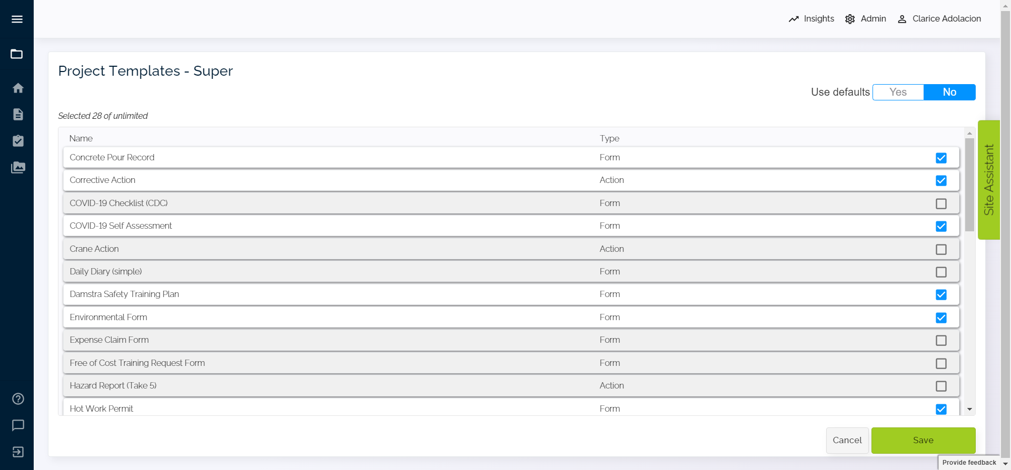1011x470 pixels.
Task: Open the chat message icon in the sidebar
Action: (x=18, y=425)
